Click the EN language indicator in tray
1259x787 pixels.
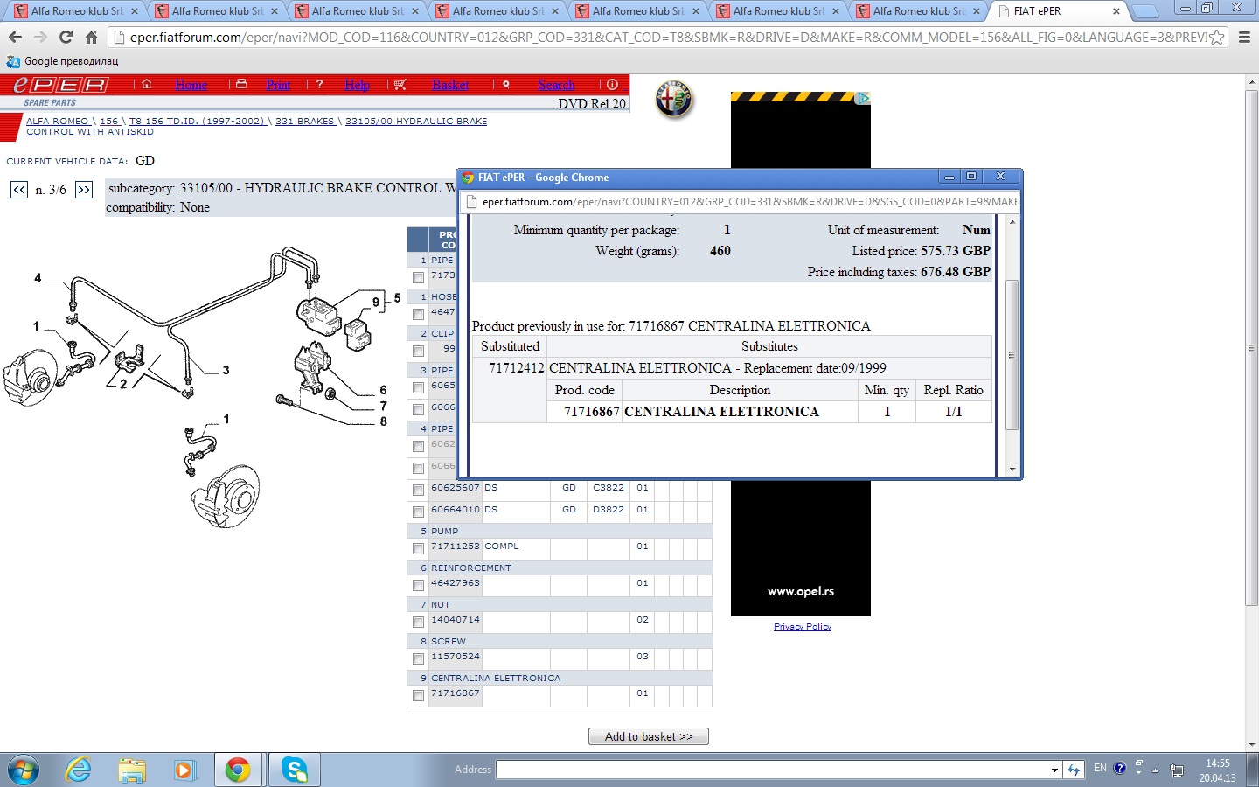click(x=1100, y=768)
